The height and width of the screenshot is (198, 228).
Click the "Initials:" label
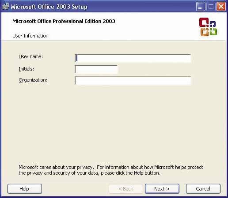coord(26,69)
